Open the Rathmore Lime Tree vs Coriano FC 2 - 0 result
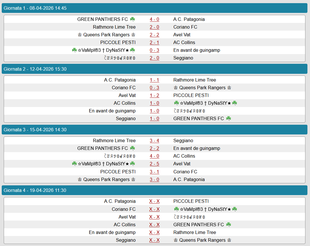 tap(154, 27)
